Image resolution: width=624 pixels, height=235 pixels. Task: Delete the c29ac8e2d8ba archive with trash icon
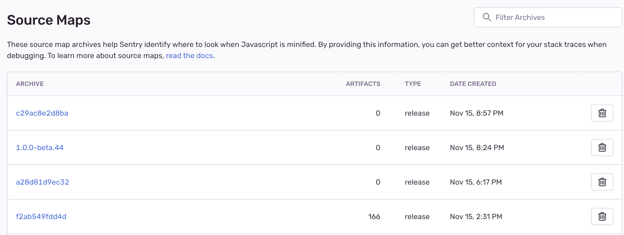(602, 113)
